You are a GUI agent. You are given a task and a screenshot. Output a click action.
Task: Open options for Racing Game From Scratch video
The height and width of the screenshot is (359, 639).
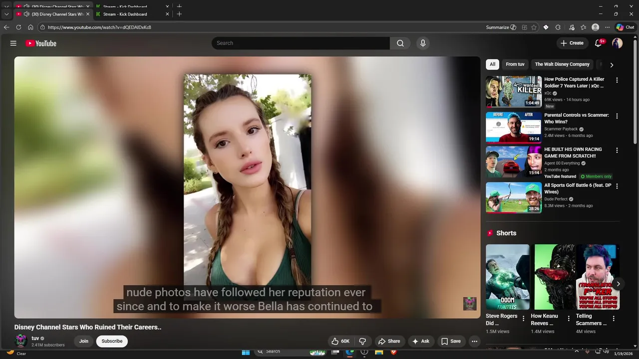(x=617, y=150)
